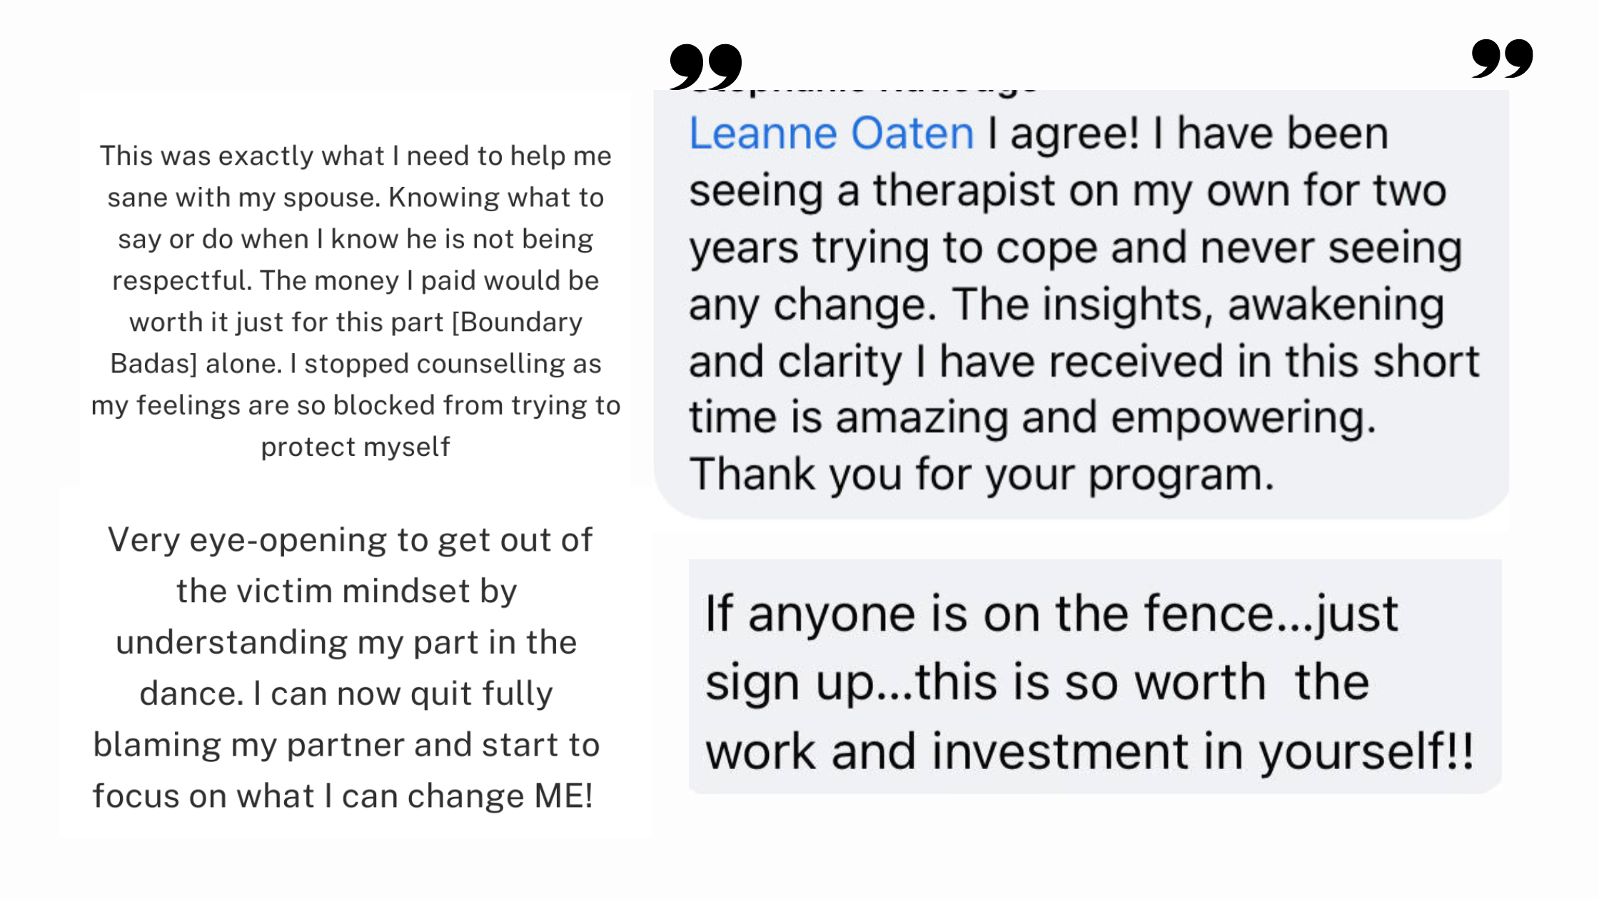
Task: Click the quotation mark icon at top right
Action: click(1502, 59)
